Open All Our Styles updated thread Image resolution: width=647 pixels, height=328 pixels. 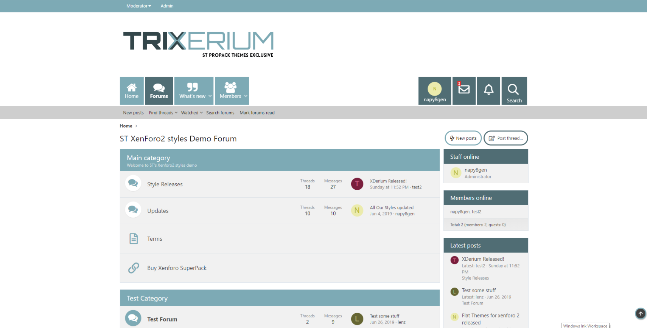[x=392, y=207]
